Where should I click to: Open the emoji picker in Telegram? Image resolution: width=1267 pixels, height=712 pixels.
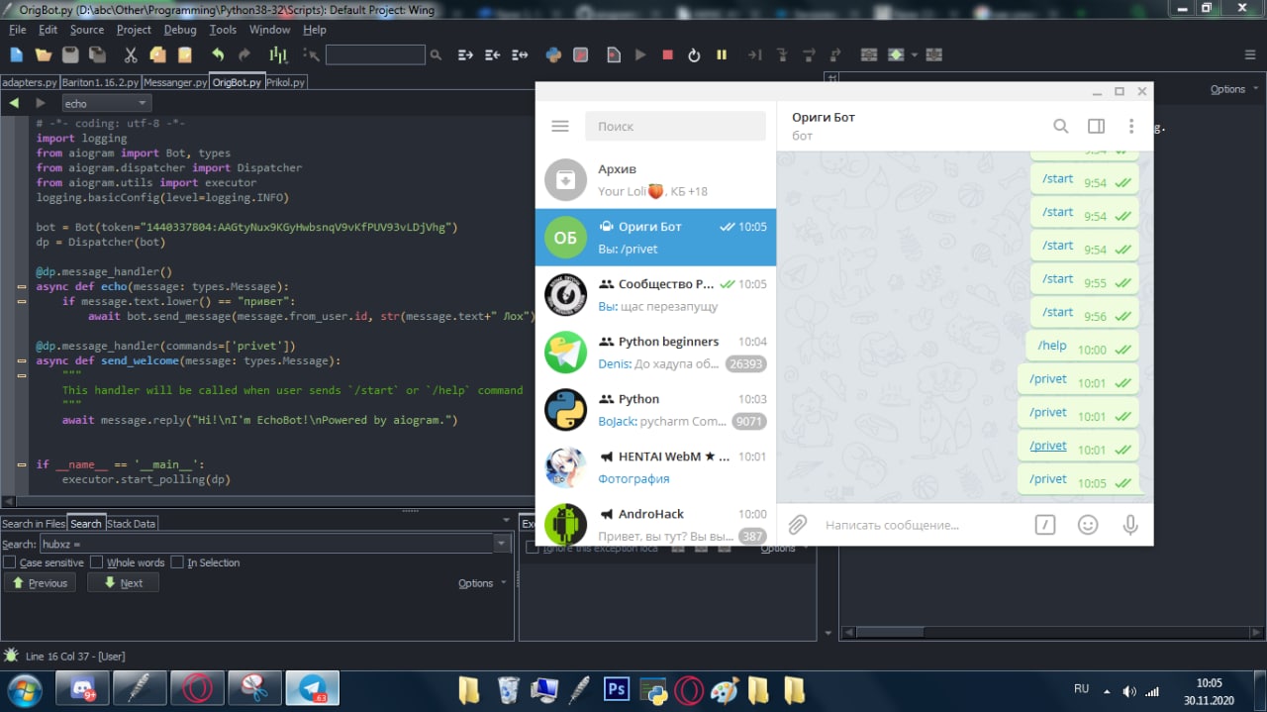tap(1088, 525)
